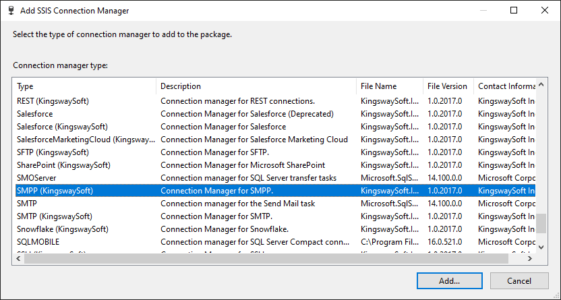Click 'Connection Manager for SFTP.' description
561x300 pixels.
coord(214,152)
